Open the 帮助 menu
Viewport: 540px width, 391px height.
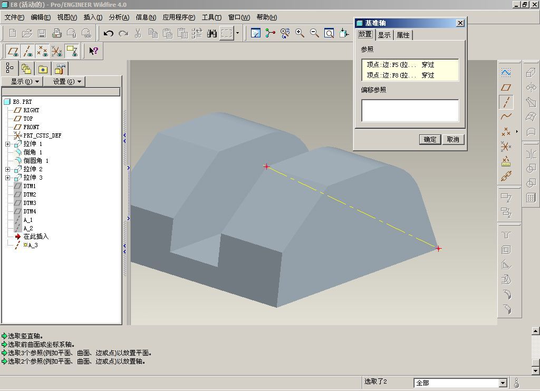coord(266,17)
